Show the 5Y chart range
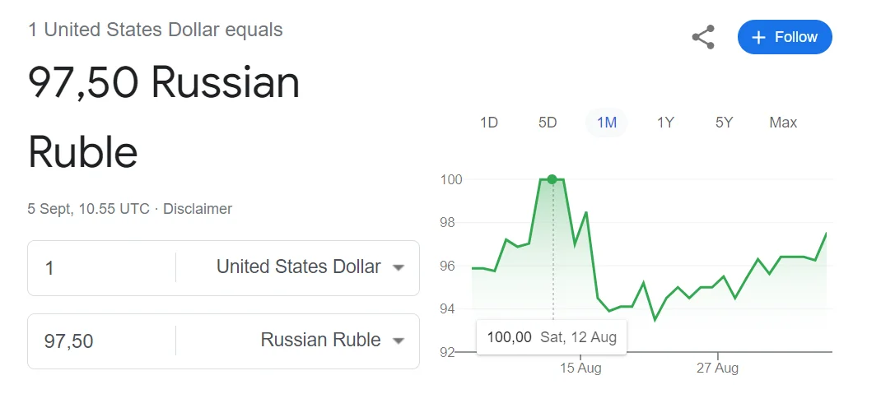 point(724,123)
